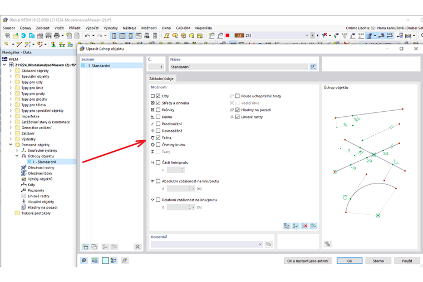Click the red filter-cross toolbar icon
Image resolution: width=423 pixels, height=282 pixels.
[324, 35]
